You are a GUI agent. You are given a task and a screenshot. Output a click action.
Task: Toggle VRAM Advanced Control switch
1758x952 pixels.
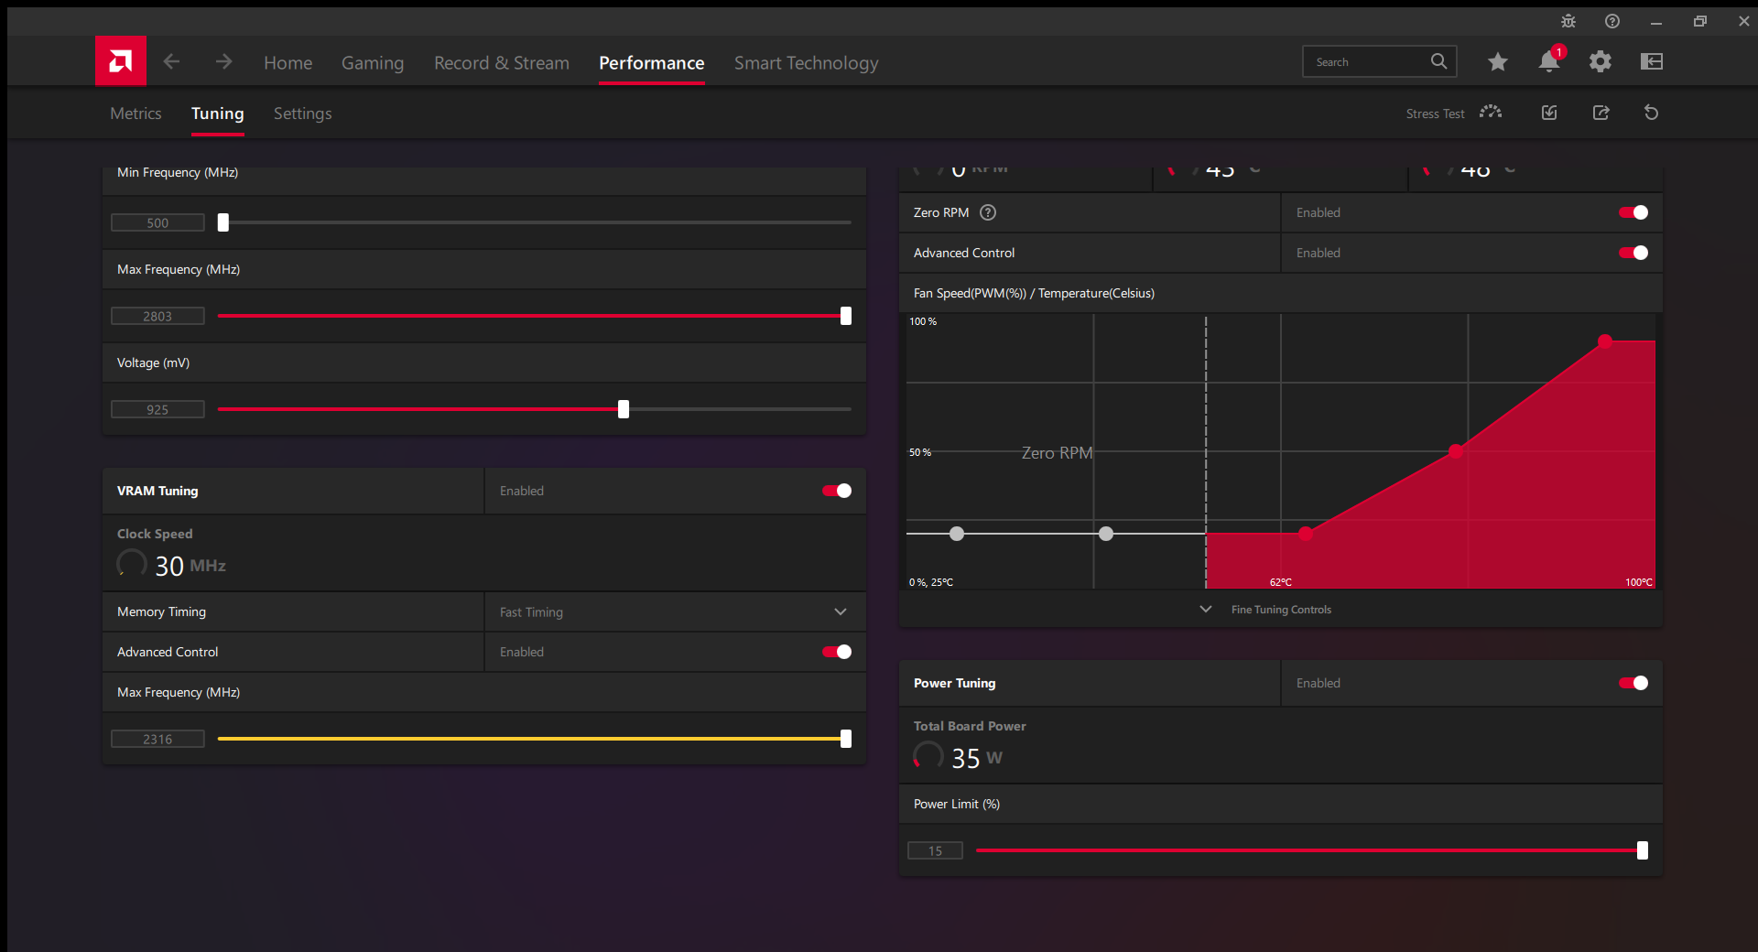coord(837,652)
